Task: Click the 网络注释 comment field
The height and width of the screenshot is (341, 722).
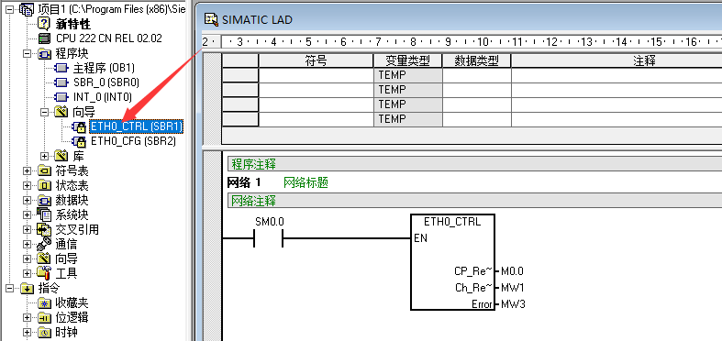Action: coord(474,201)
